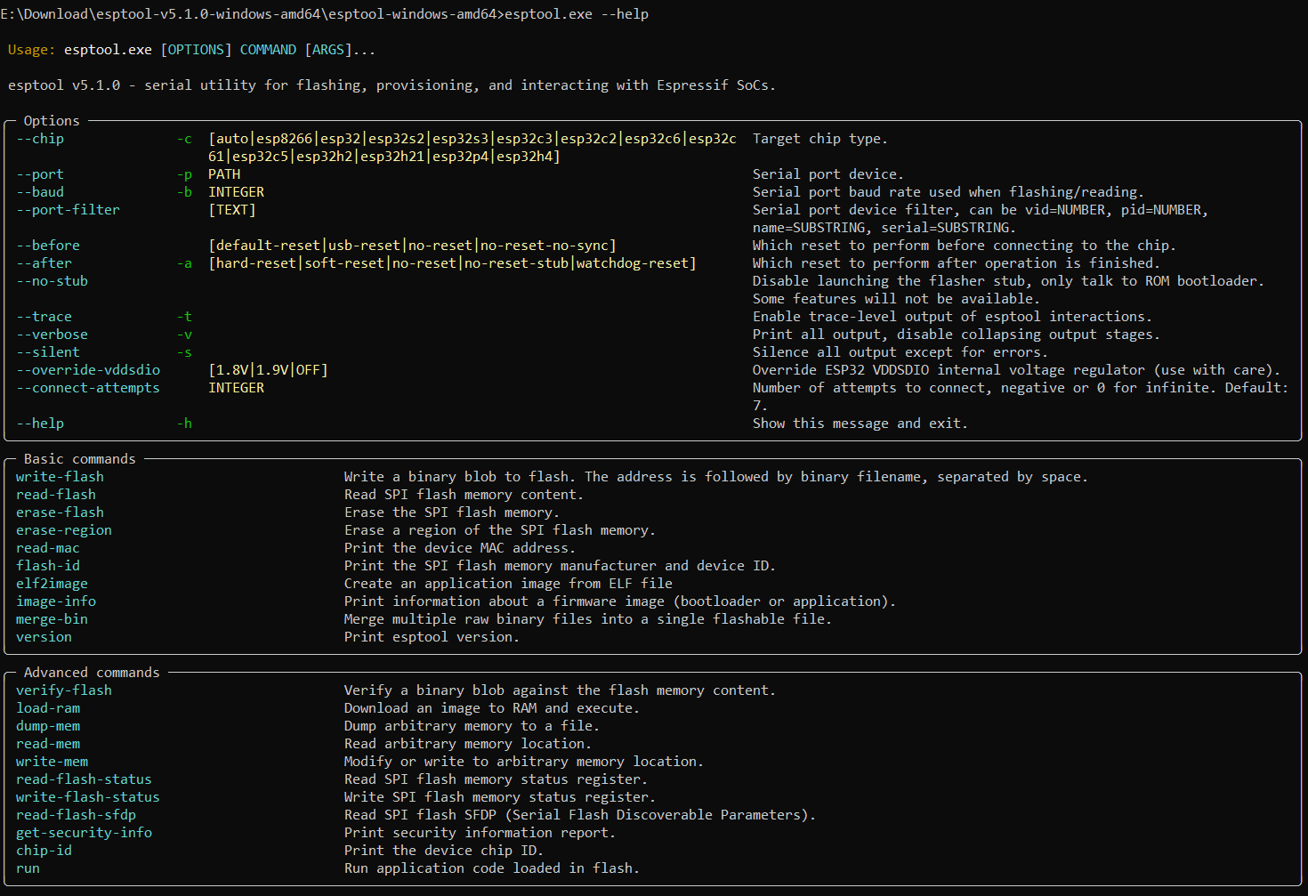The height and width of the screenshot is (896, 1308).
Task: Click the write-flash command name
Action: click(x=60, y=477)
